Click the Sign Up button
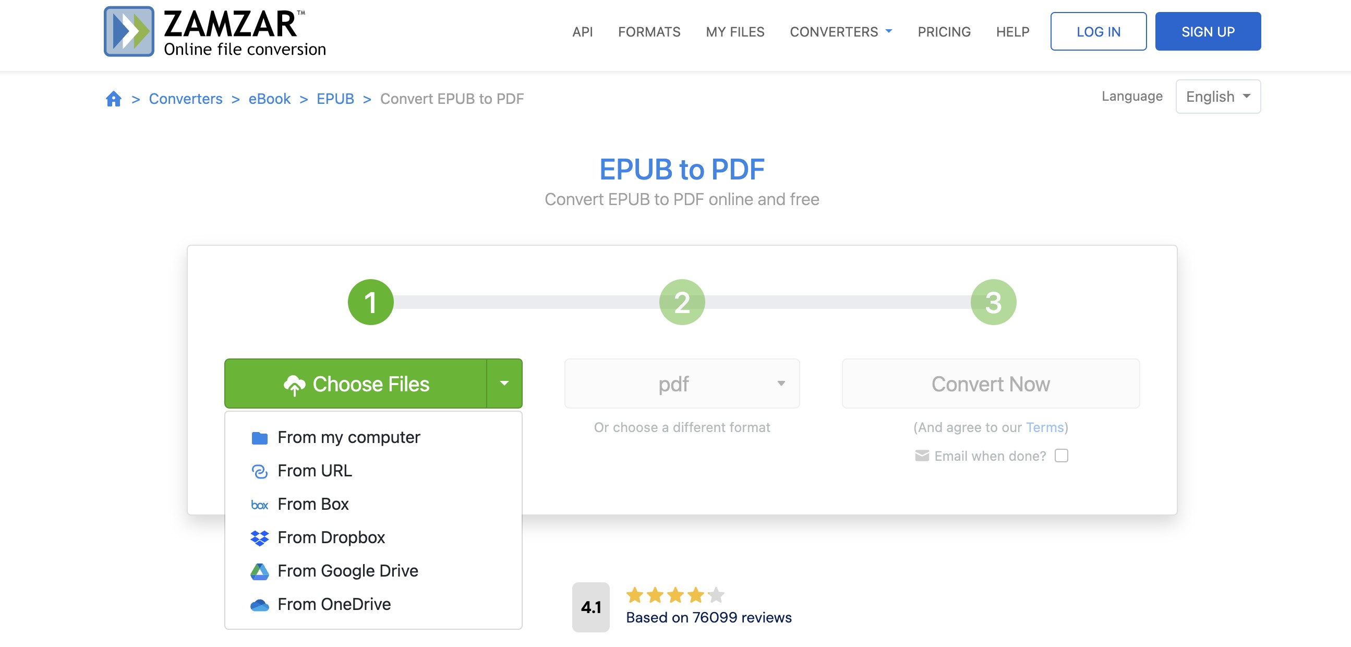 [x=1208, y=31]
